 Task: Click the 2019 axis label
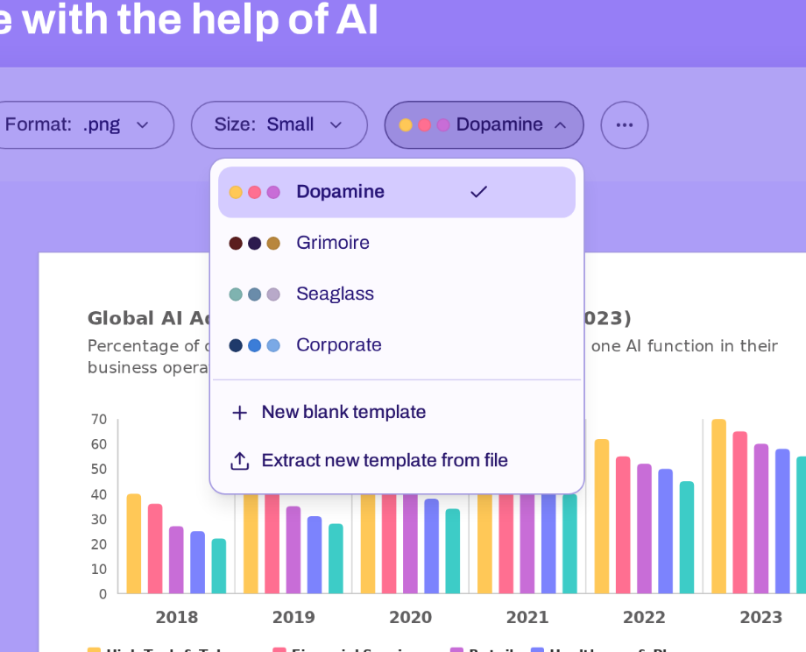pos(293,617)
